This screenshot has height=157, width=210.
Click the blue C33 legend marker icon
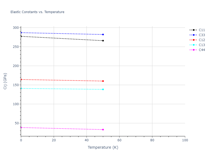pos(193,35)
